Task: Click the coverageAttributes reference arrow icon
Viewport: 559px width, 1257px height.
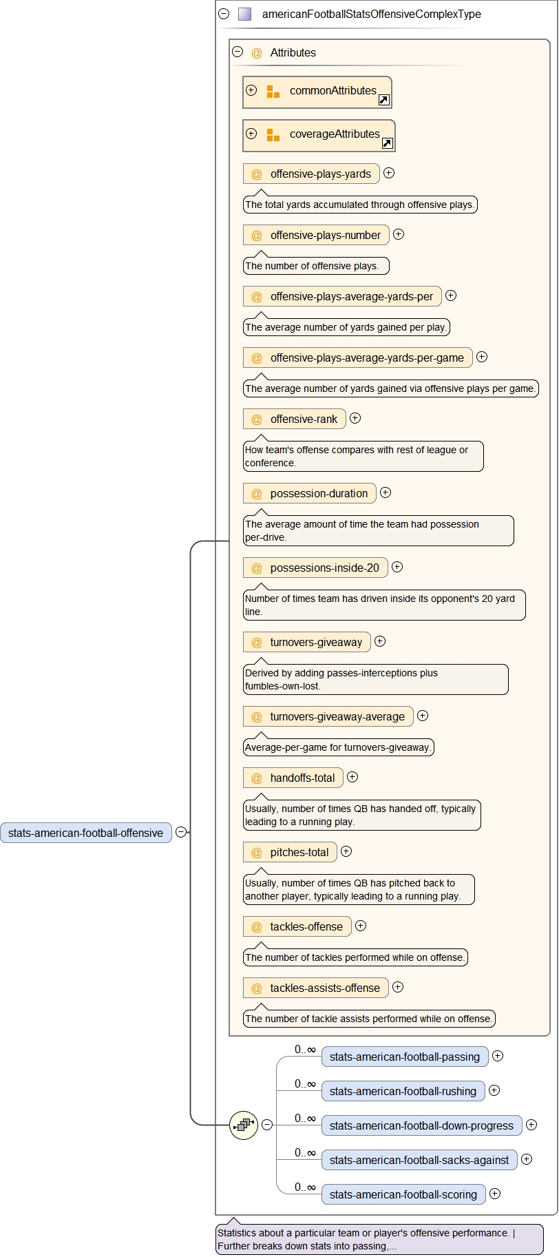Action: 388,143
